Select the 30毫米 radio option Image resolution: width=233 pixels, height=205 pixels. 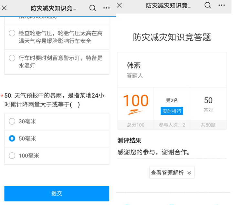tap(57, 122)
